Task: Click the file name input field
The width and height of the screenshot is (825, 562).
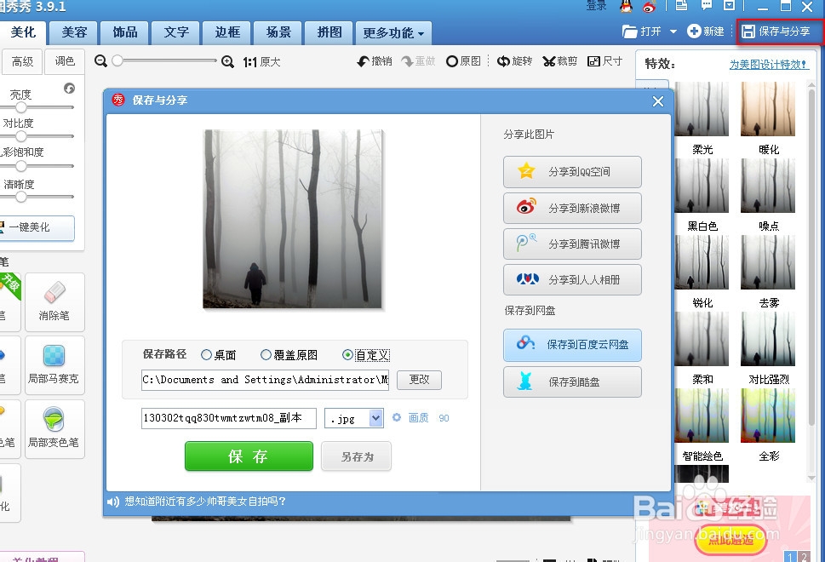Action: pyautogui.click(x=229, y=418)
